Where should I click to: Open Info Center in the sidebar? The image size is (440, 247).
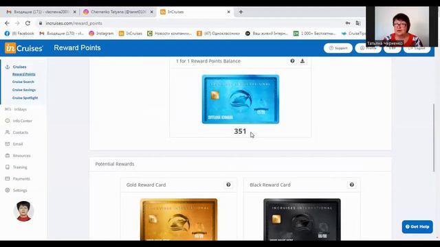[x=23, y=121]
